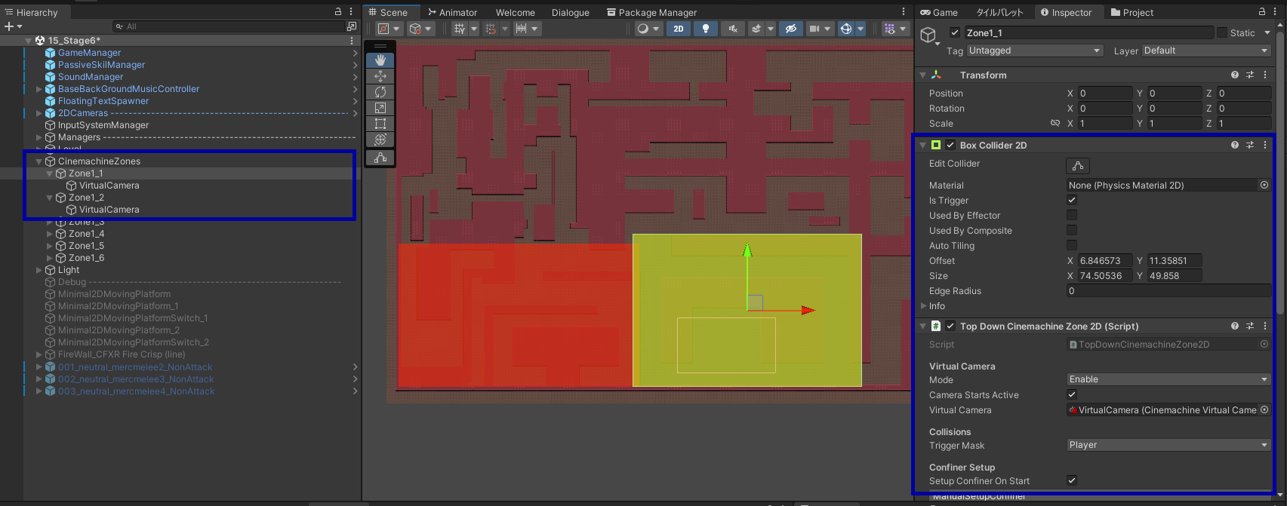The image size is (1287, 506).
Task: Collapse the CinemachineZones tree item
Action: pos(39,161)
